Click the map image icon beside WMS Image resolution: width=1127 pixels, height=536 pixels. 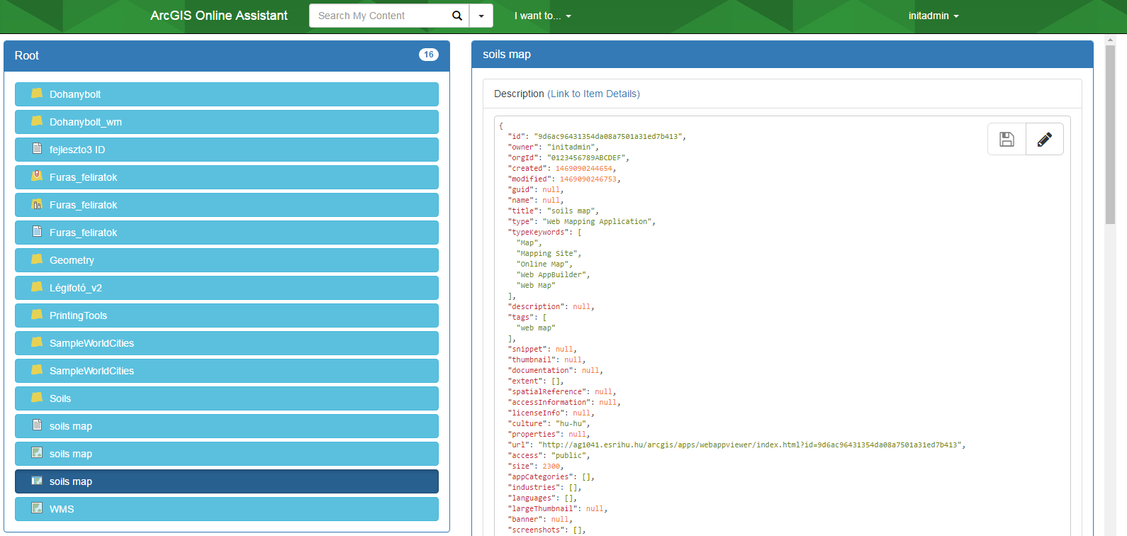37,508
